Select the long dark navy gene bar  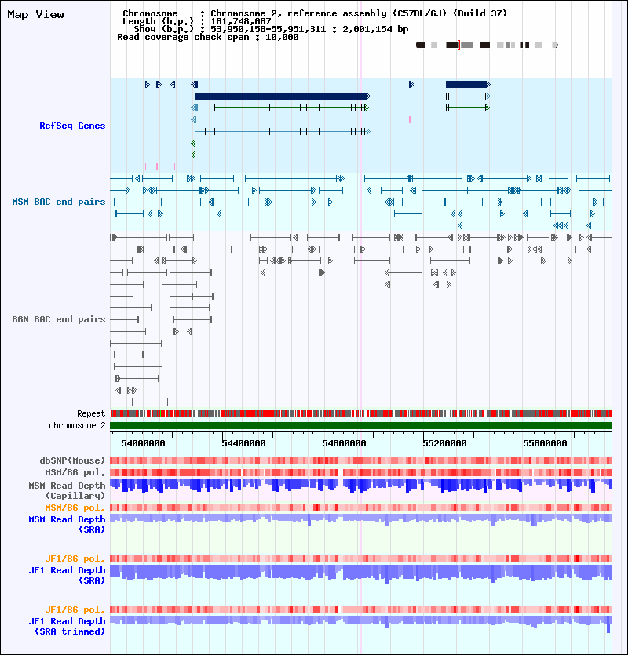click(283, 96)
